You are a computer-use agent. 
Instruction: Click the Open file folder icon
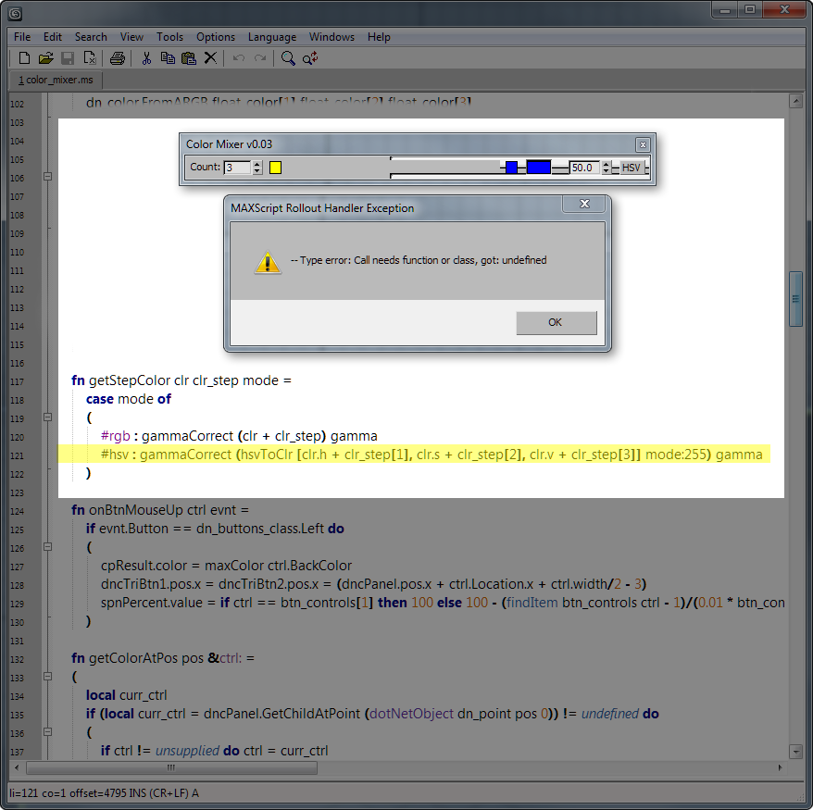pyautogui.click(x=46, y=58)
